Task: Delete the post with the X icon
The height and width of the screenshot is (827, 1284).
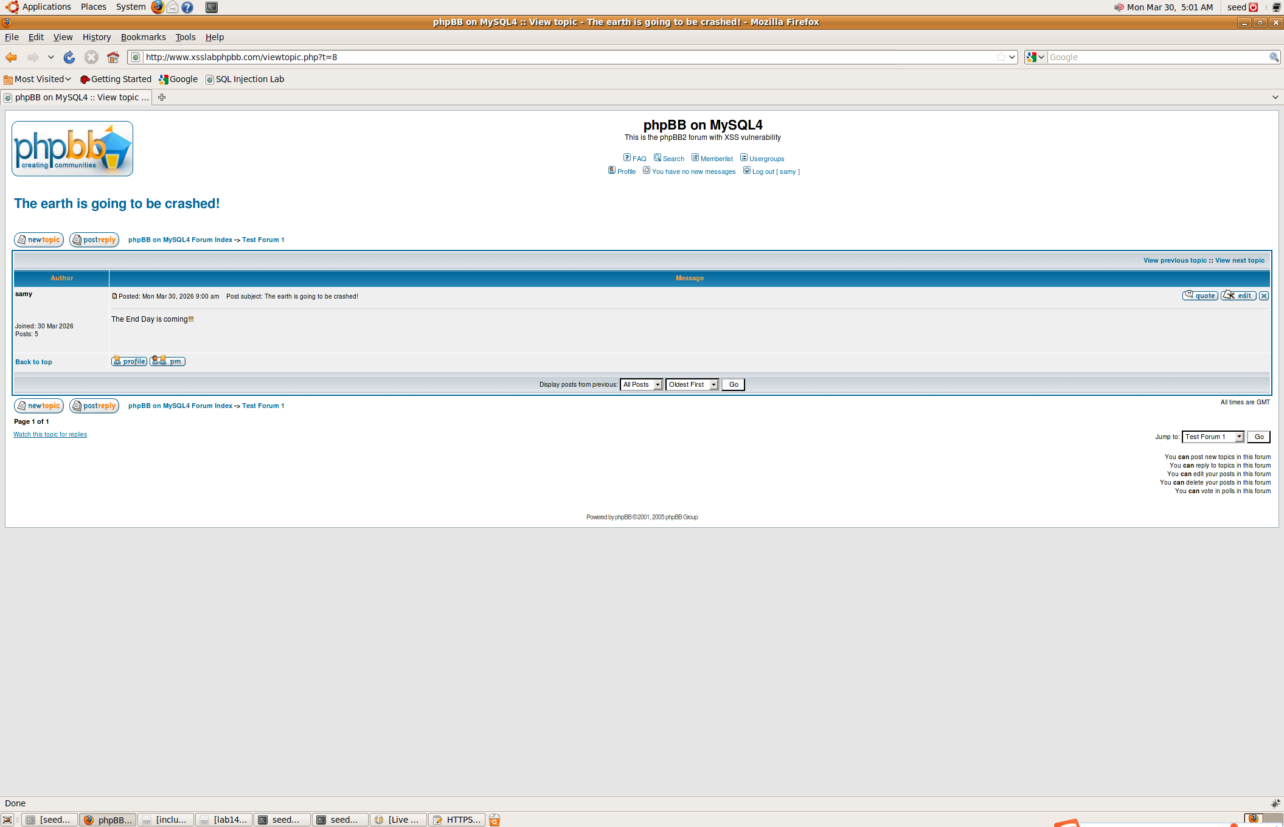Action: pos(1264,296)
